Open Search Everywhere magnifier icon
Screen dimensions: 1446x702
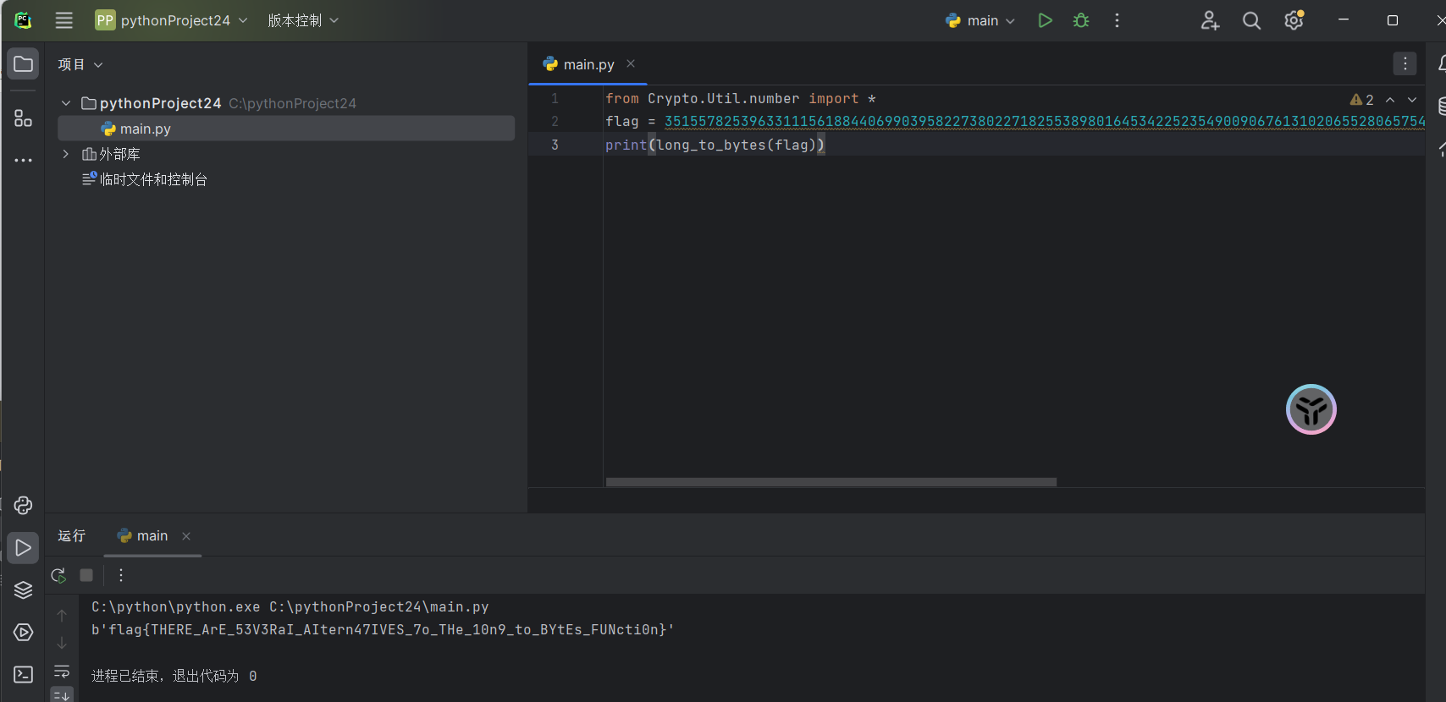(x=1251, y=20)
